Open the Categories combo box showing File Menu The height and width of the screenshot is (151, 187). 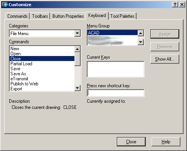pos(45,34)
